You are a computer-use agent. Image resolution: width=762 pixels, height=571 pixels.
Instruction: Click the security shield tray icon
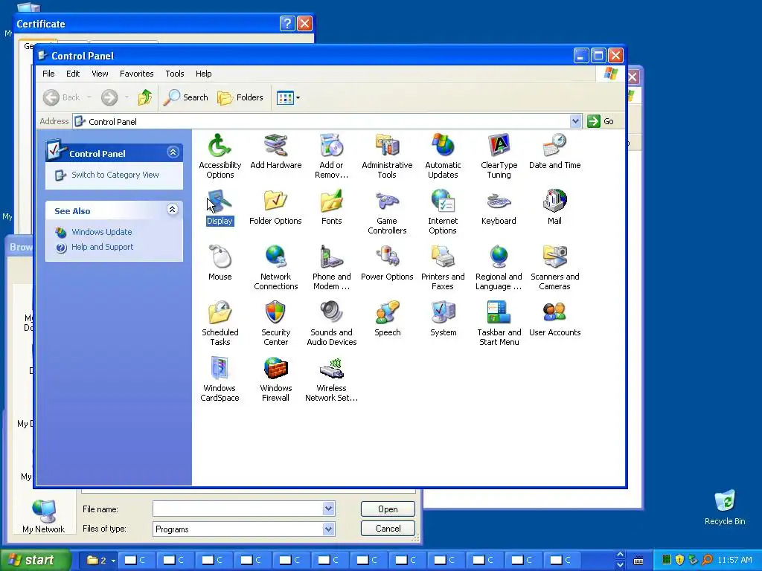679,561
